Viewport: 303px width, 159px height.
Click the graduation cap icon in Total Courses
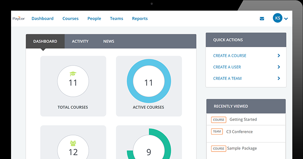[73, 74]
